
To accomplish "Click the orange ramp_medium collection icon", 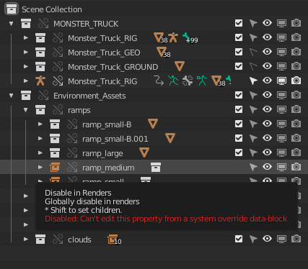I will click(55, 167).
